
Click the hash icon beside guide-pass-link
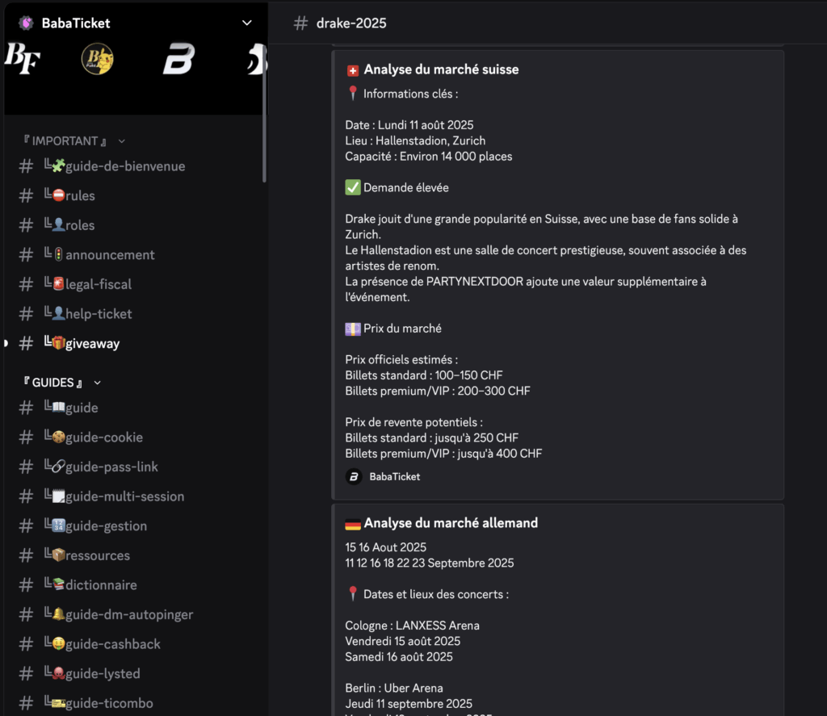26,467
